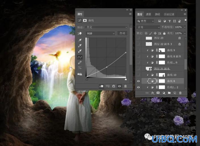Pick the gray point eyedropper
The width and height of the screenshot is (200, 146).
click(80, 46)
